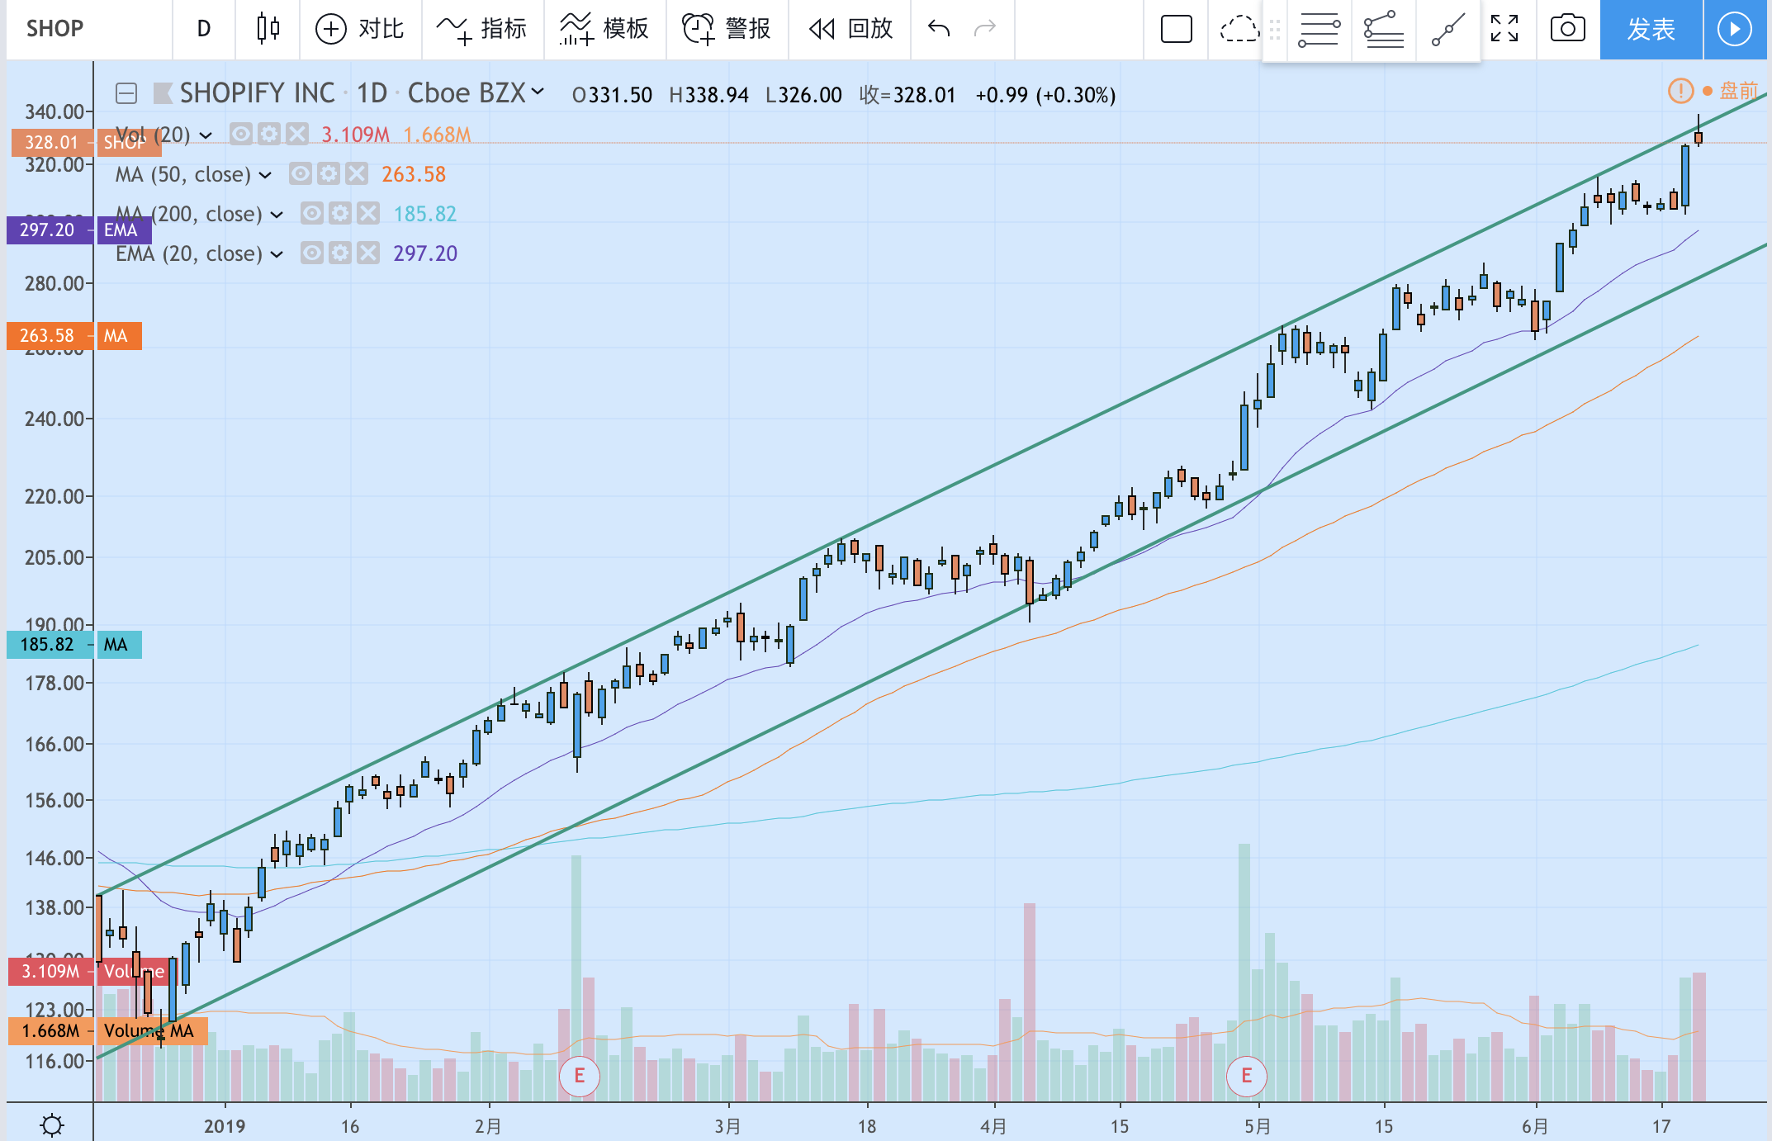1772x1141 pixels.
Task: Click the May earnings E marker
Action: coord(1246,1076)
